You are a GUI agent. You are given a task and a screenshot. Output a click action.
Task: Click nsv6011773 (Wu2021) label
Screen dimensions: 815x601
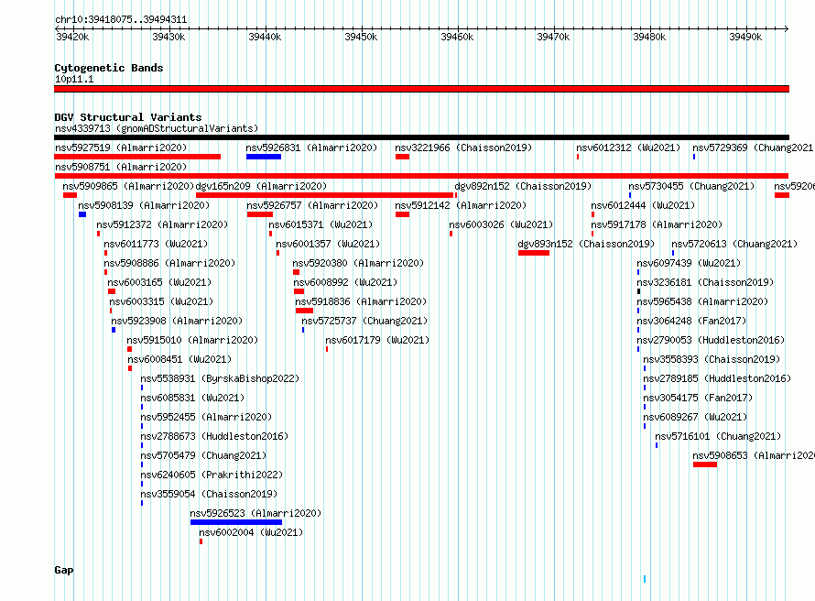[x=156, y=244]
